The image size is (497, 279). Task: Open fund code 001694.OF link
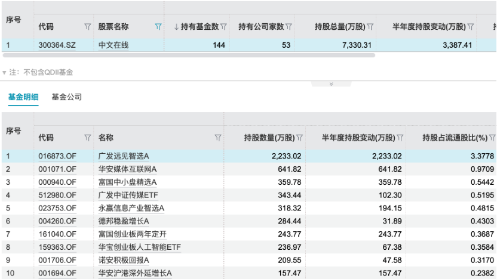pyautogui.click(x=57, y=273)
